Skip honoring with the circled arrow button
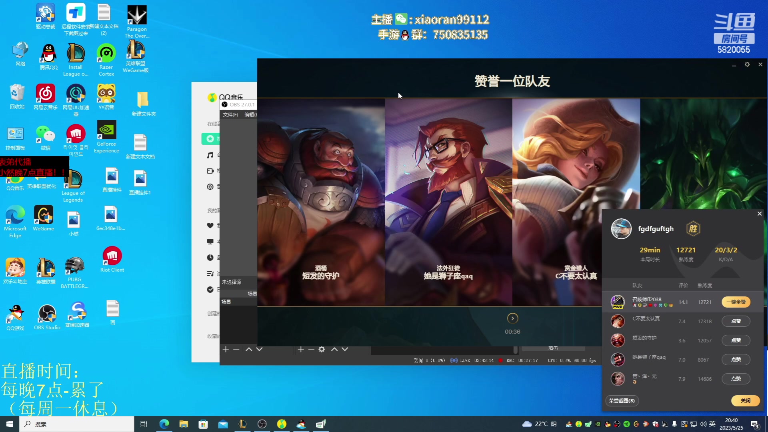 click(512, 318)
